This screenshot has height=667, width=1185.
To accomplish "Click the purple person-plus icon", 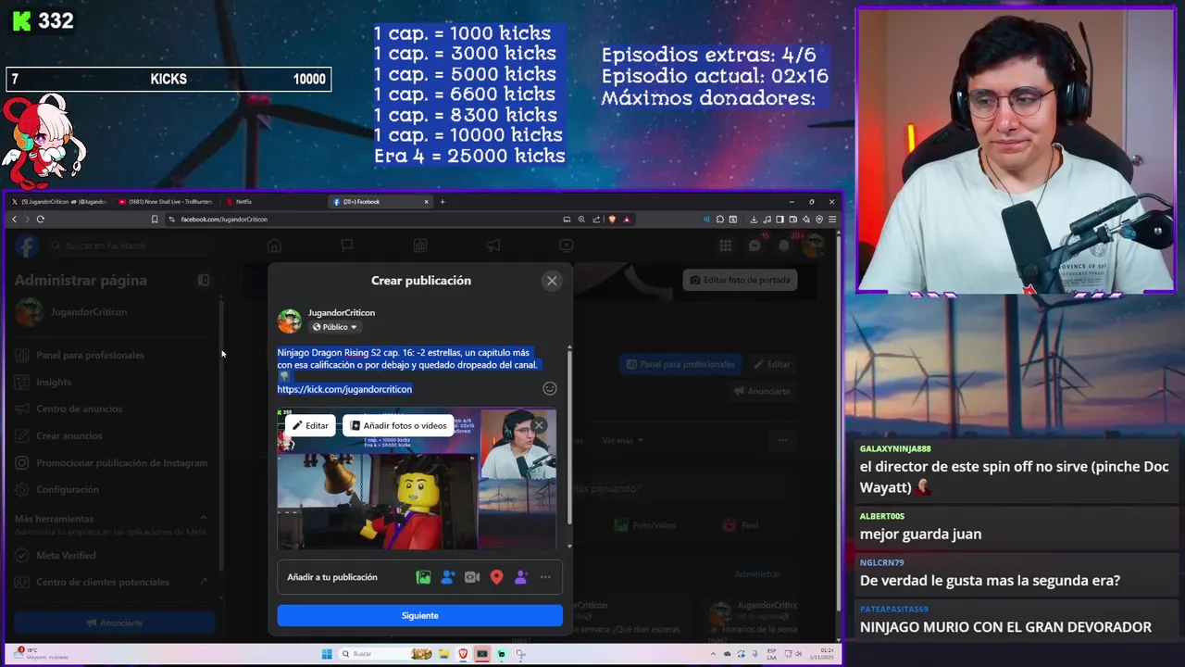I will (x=520, y=577).
